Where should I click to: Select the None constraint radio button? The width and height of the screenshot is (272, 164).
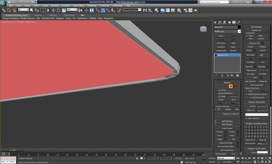click(247, 36)
